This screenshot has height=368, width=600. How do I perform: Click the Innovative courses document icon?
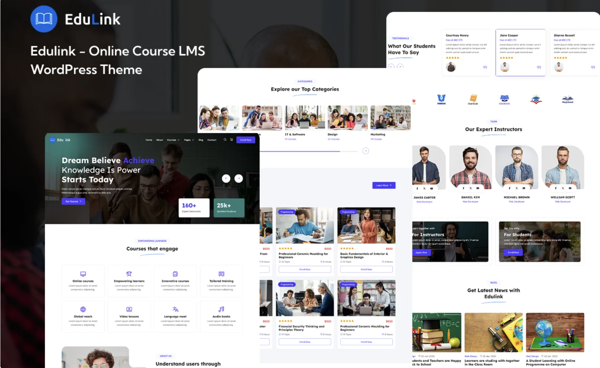pyautogui.click(x=175, y=274)
